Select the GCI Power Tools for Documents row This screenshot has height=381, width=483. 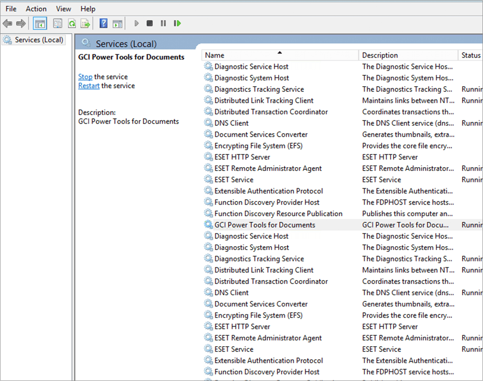pos(342,225)
